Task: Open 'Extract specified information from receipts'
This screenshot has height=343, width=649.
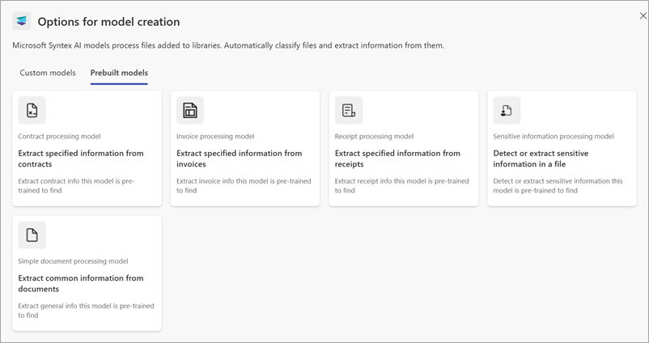Action: pyautogui.click(x=397, y=159)
